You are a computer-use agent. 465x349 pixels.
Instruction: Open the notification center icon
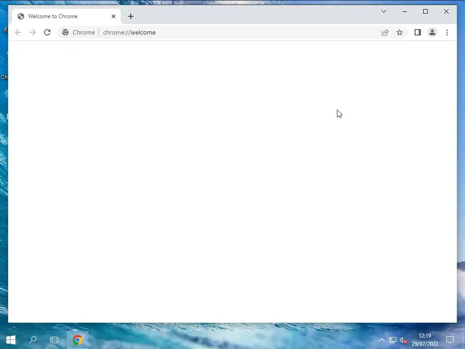450,340
